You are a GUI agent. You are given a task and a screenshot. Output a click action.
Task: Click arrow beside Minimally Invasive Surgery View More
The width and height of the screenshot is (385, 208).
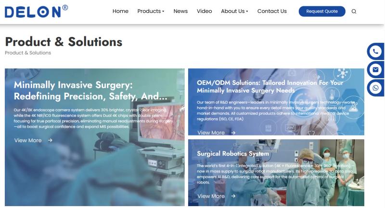point(50,140)
